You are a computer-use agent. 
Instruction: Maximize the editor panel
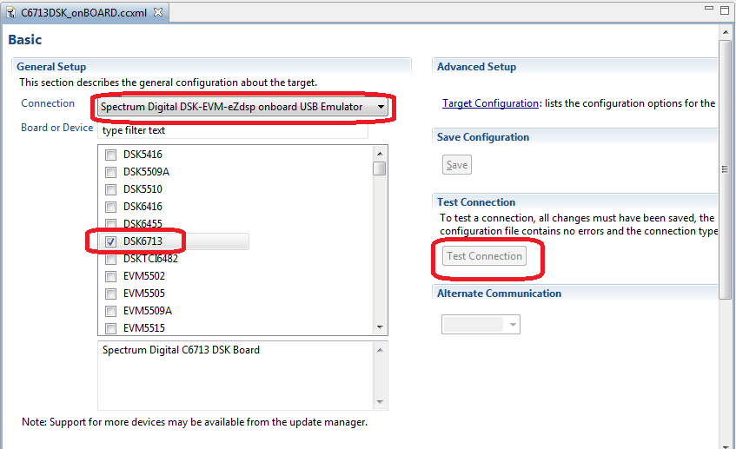click(x=724, y=10)
